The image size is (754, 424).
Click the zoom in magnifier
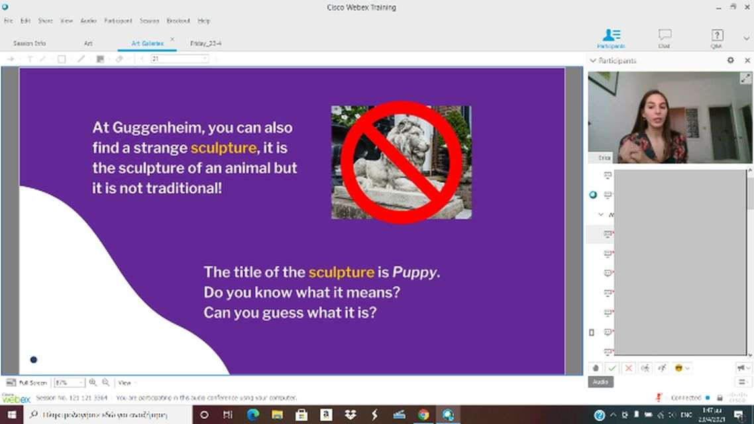[x=93, y=382]
